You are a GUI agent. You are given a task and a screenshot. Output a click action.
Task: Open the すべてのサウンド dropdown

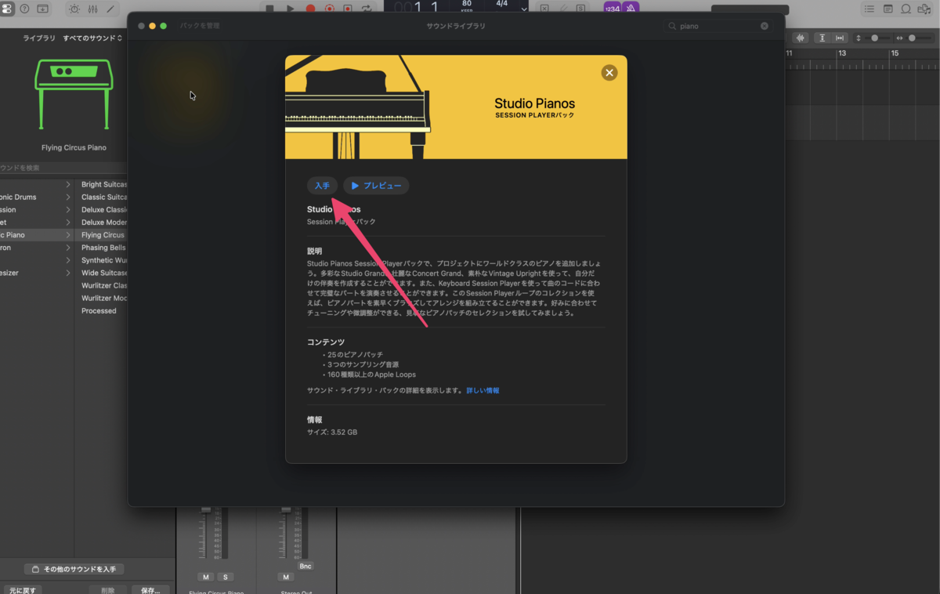[x=92, y=38]
